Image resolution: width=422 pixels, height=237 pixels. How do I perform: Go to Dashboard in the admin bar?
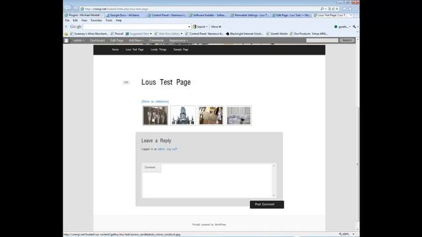coord(97,41)
